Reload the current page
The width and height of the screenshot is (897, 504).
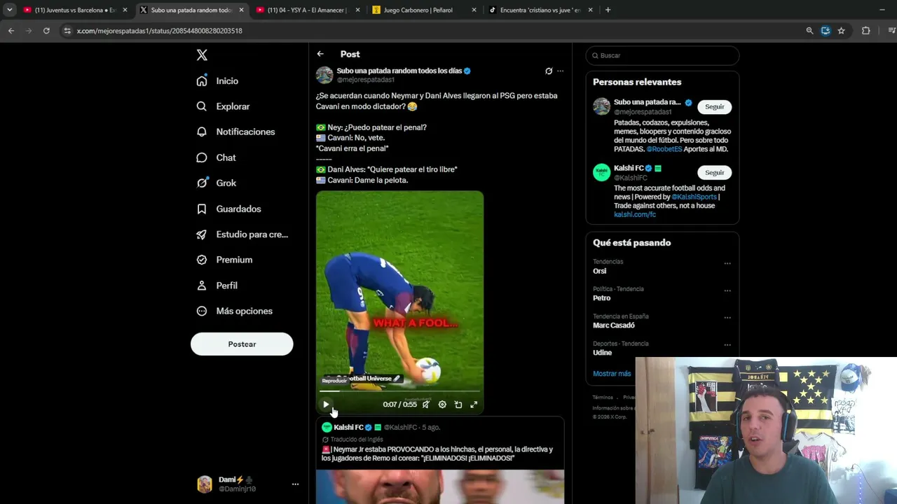46,31
